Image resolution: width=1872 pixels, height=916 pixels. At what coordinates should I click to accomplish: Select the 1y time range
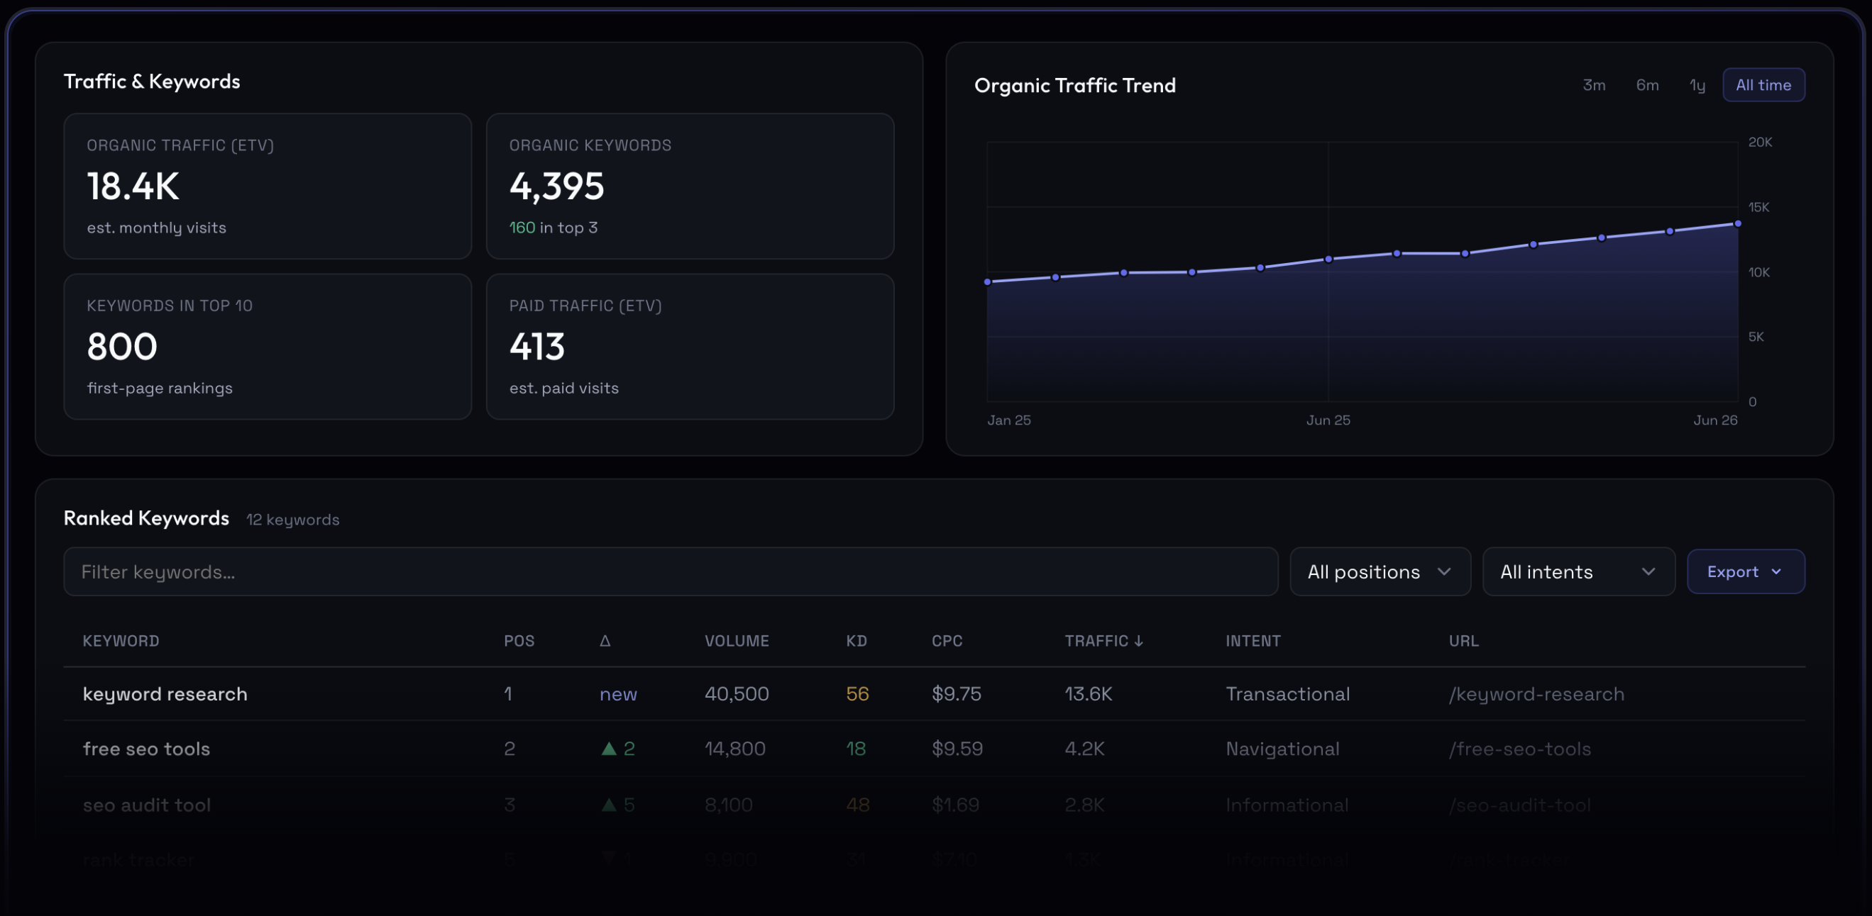1697,85
